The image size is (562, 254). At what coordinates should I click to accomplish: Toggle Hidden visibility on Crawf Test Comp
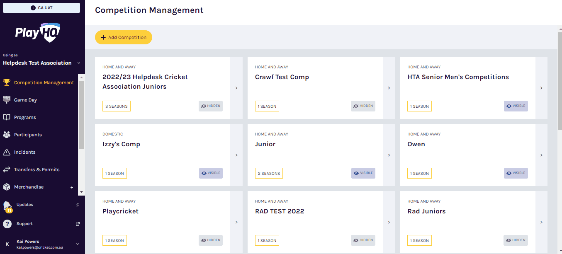[363, 106]
